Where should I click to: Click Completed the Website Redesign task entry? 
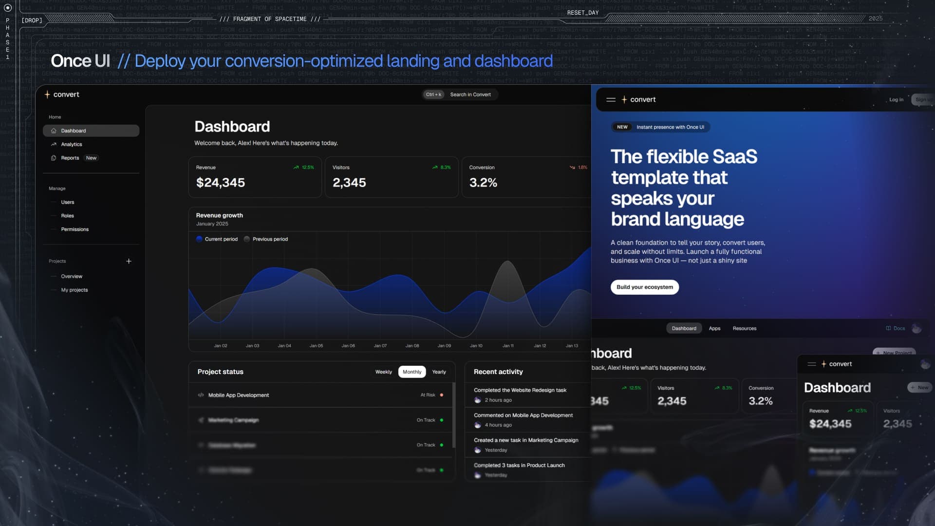(x=520, y=390)
